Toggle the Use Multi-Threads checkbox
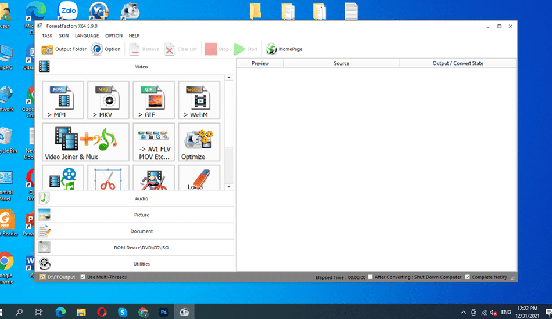552x319 pixels. (x=83, y=277)
